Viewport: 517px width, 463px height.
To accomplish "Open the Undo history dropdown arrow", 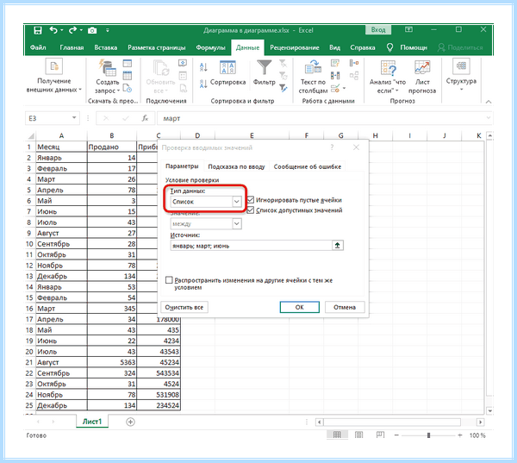I will [62, 30].
